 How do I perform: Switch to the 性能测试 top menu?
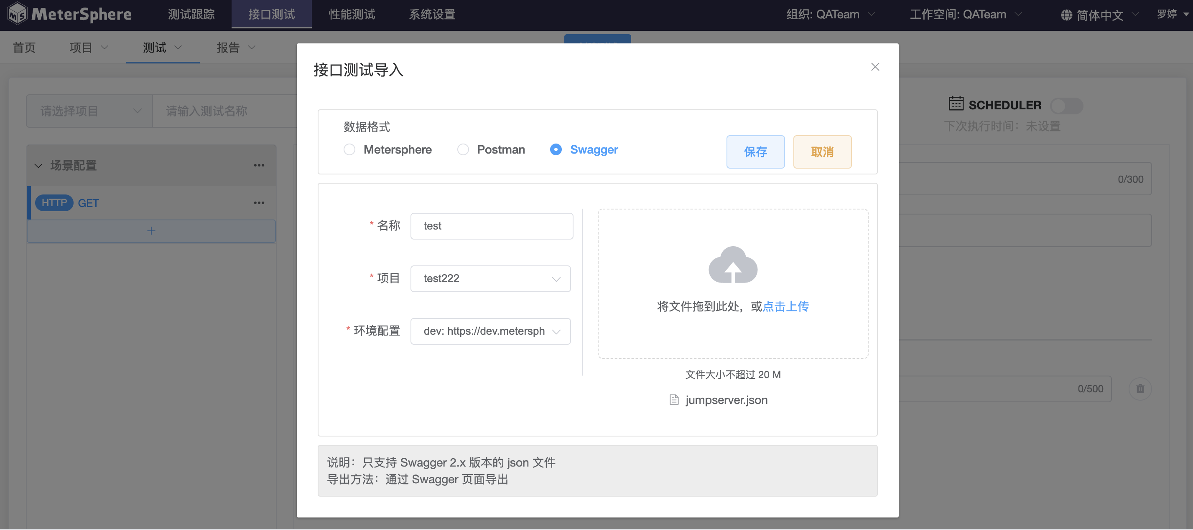tap(352, 14)
